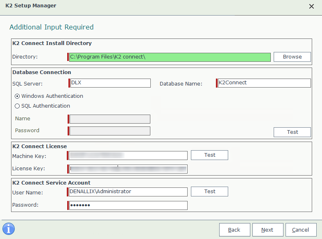Click the Database Connection section title
This screenshot has height=239, width=322.
(42, 72)
